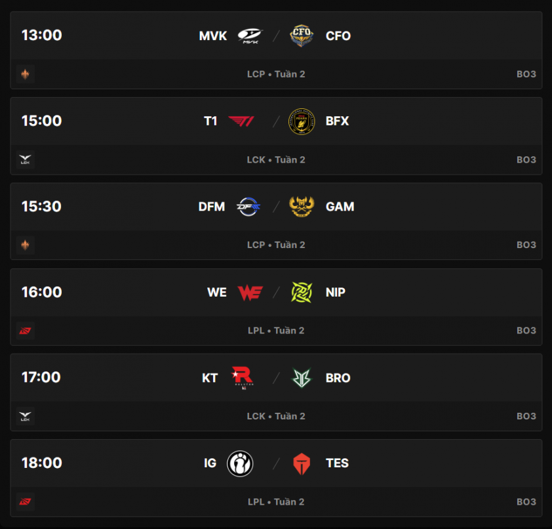Screen dimensions: 552x529
Task: Click 'LCK • Tuần 2' under KT match
Action: (x=276, y=416)
